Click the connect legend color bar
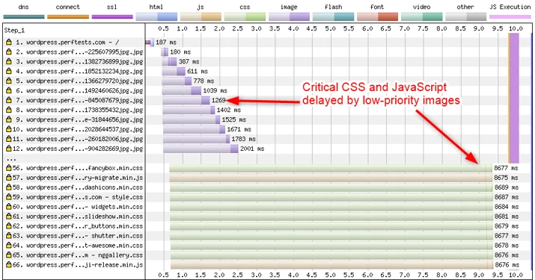Viewport: 535px width, 280px height. 68,16
